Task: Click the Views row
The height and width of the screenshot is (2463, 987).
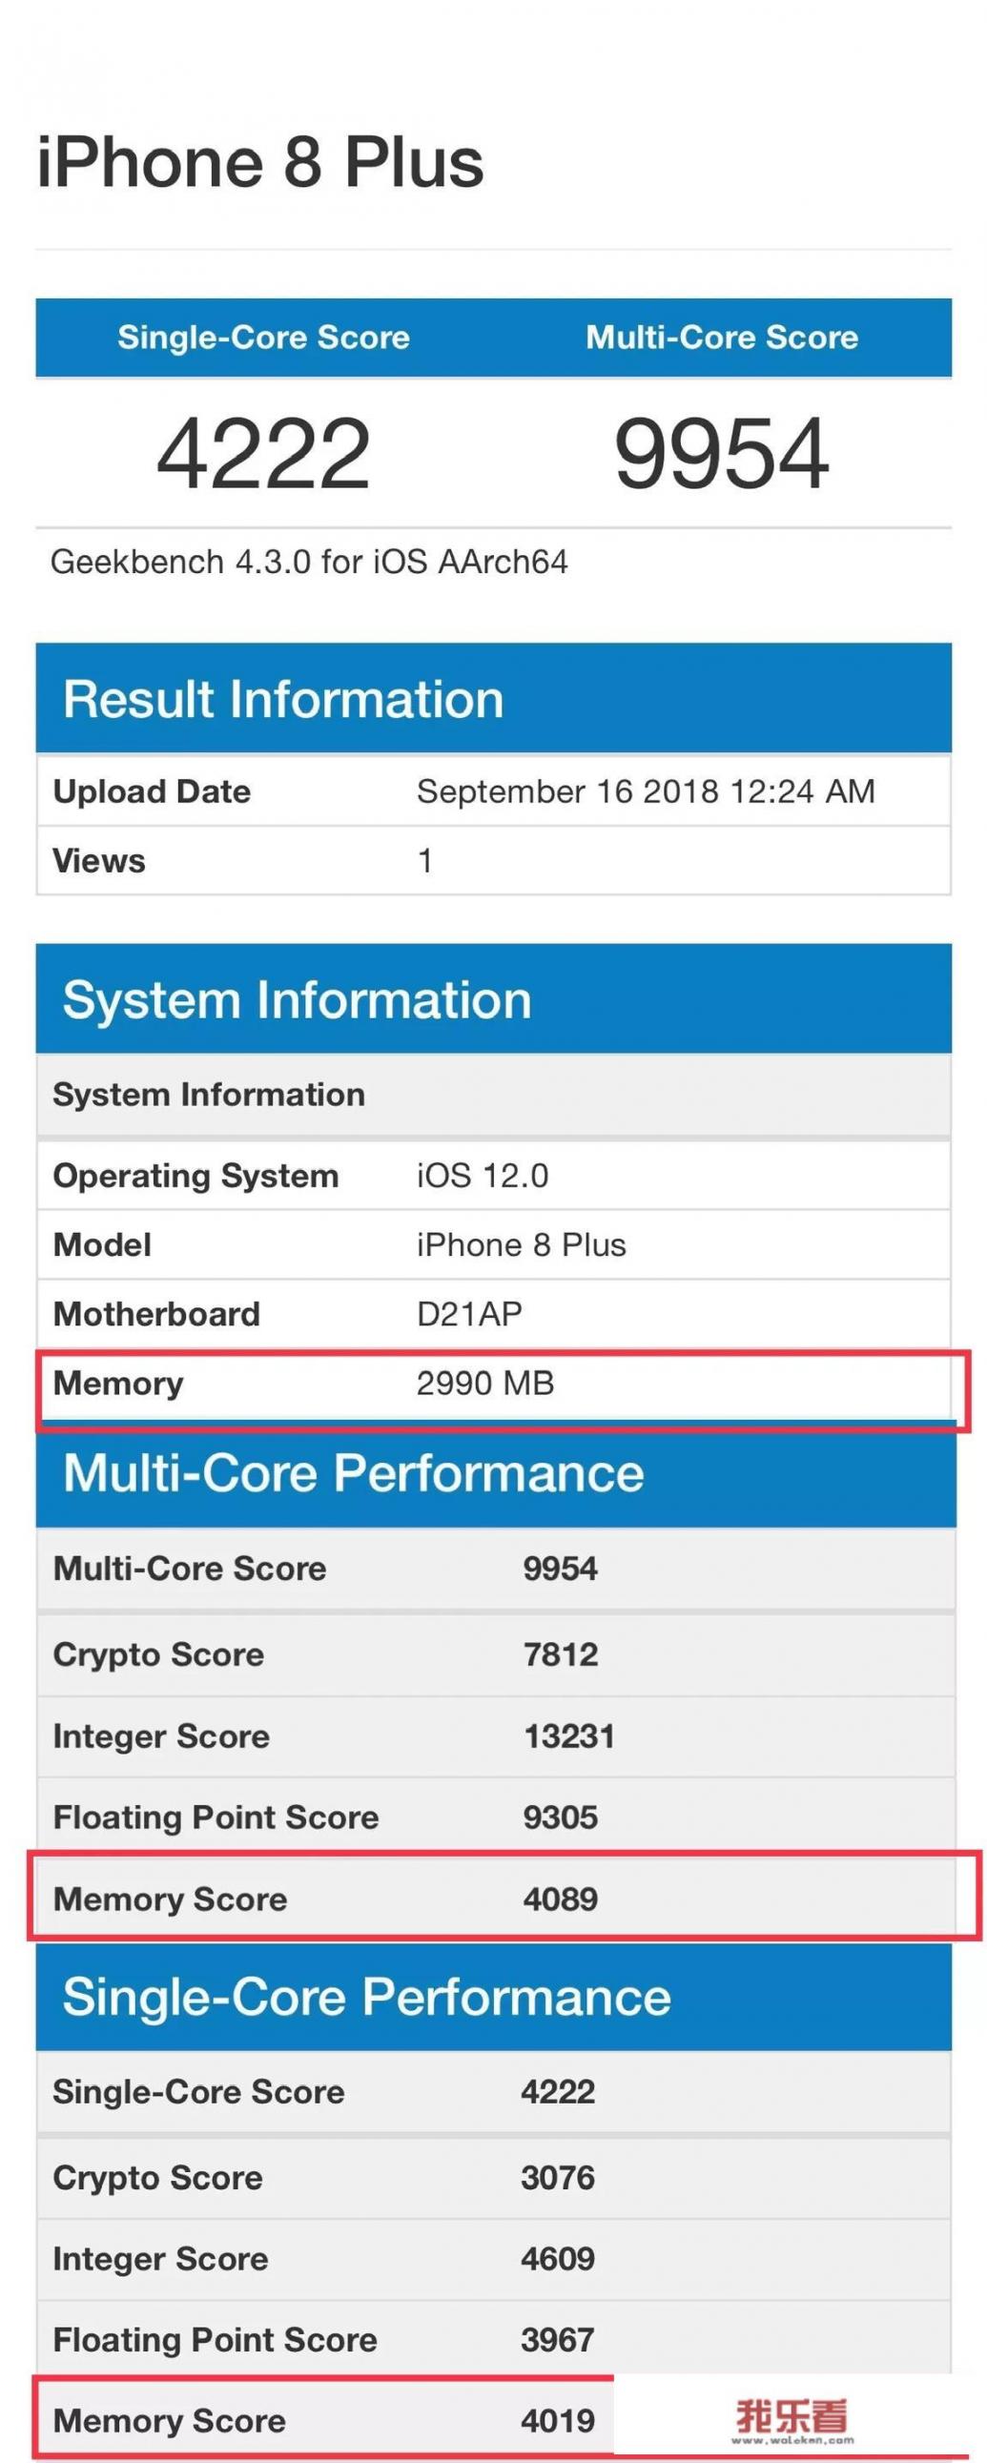Action: tap(494, 860)
